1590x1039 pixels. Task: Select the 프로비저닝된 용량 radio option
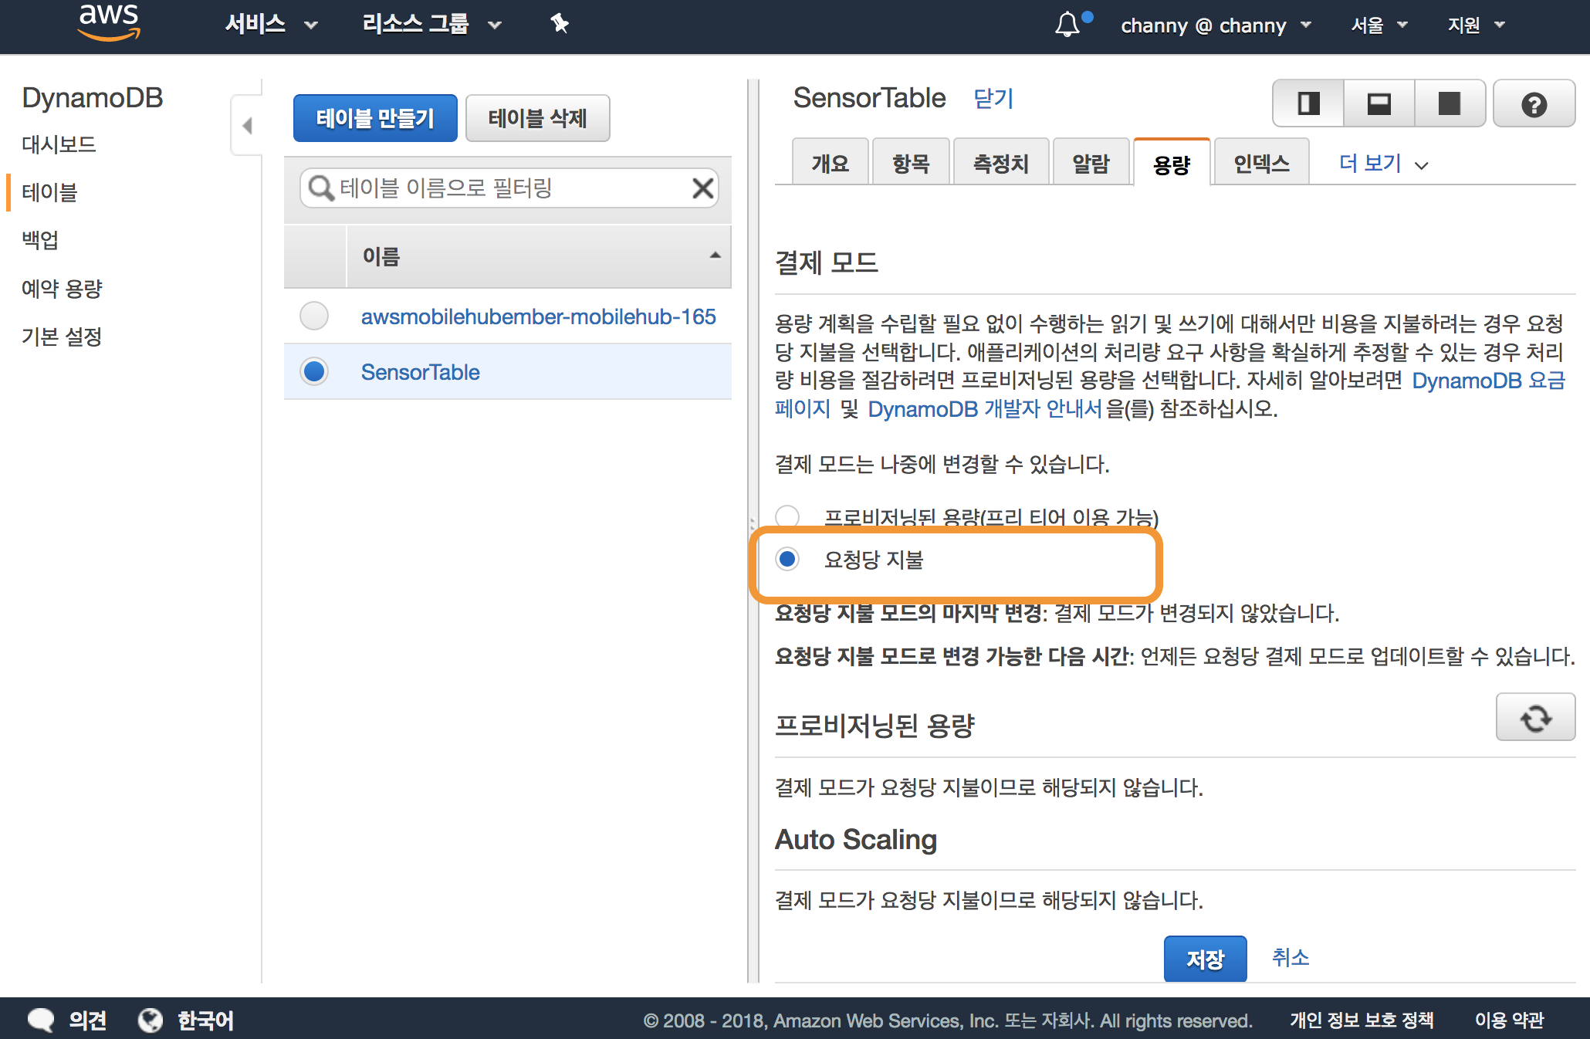pyautogui.click(x=787, y=516)
